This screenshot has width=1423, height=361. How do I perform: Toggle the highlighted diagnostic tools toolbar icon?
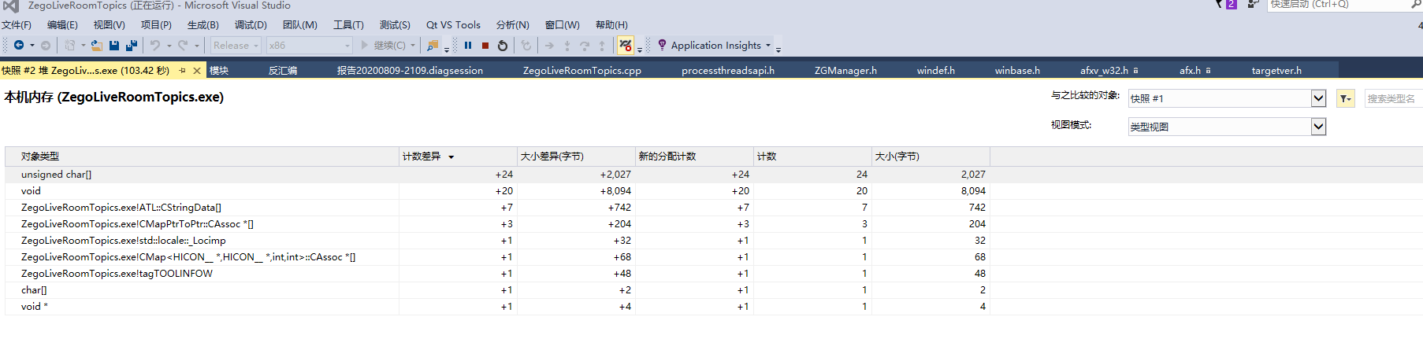point(626,46)
